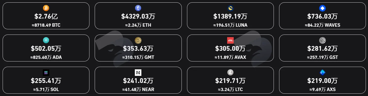Select the $4329.03万 Ethereum value

(138, 16)
